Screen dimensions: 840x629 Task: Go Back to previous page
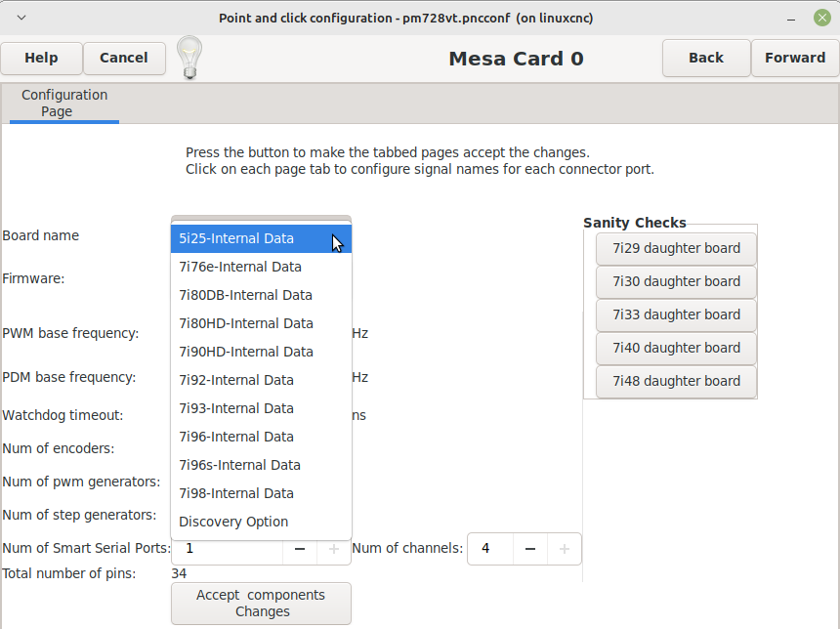706,58
